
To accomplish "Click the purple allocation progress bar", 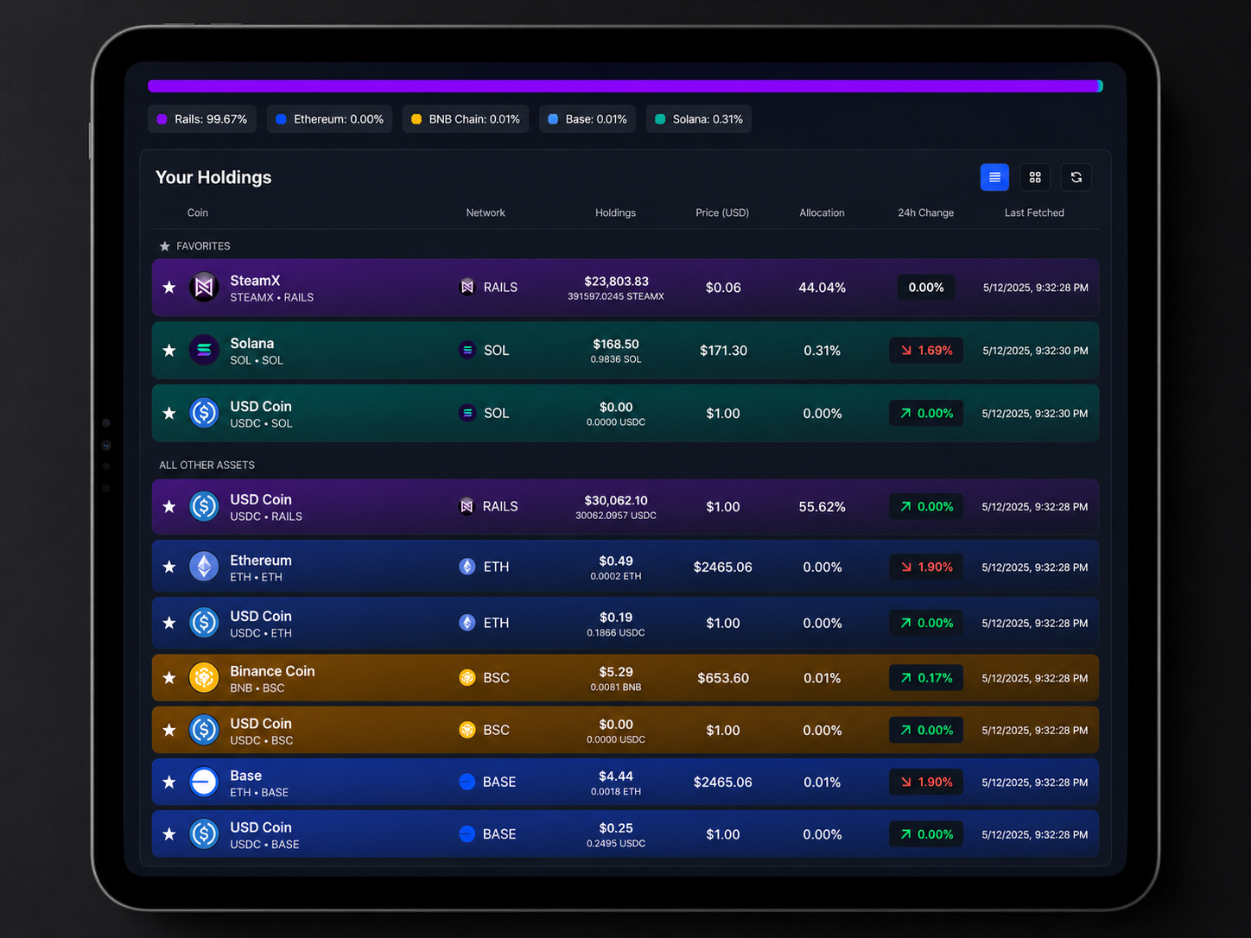I will click(622, 86).
